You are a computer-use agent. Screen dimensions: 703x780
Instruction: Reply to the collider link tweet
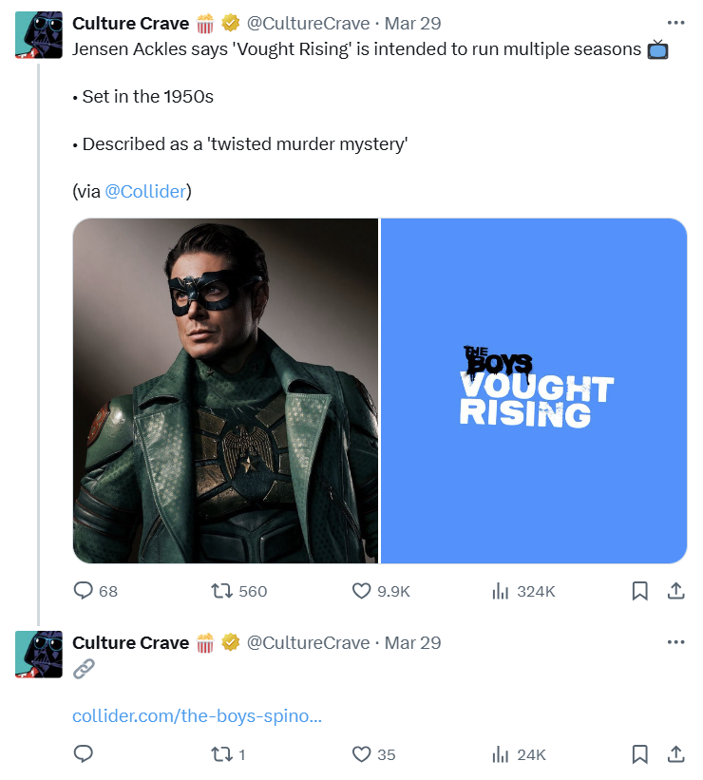tap(84, 754)
